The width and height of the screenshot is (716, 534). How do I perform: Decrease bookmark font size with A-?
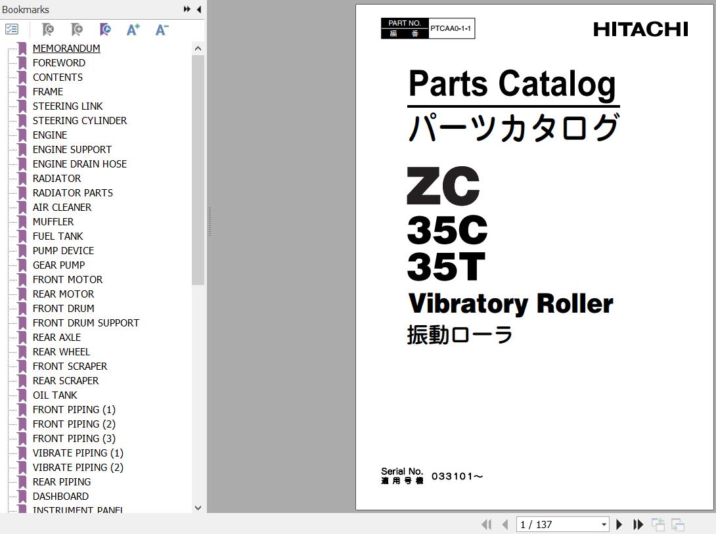point(162,30)
